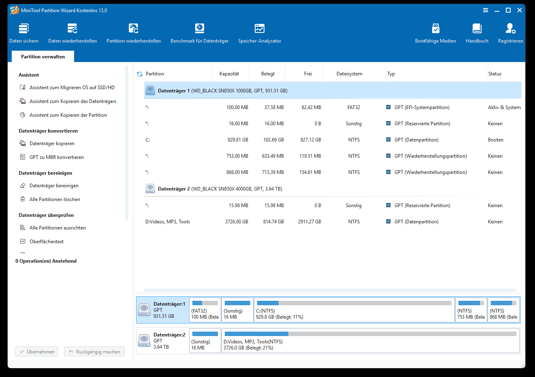Select (NTFS) 868 MB block in disk map
The height and width of the screenshot is (377, 535).
[503, 310]
